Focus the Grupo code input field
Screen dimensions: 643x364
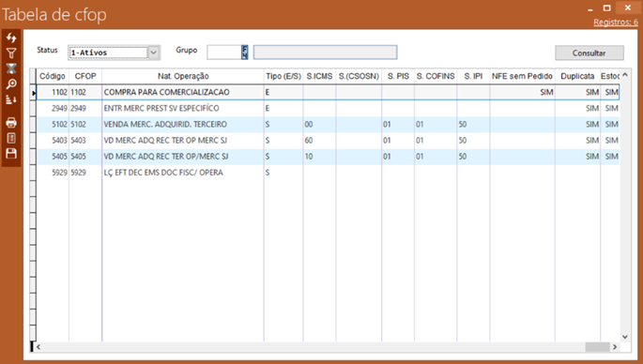[224, 53]
